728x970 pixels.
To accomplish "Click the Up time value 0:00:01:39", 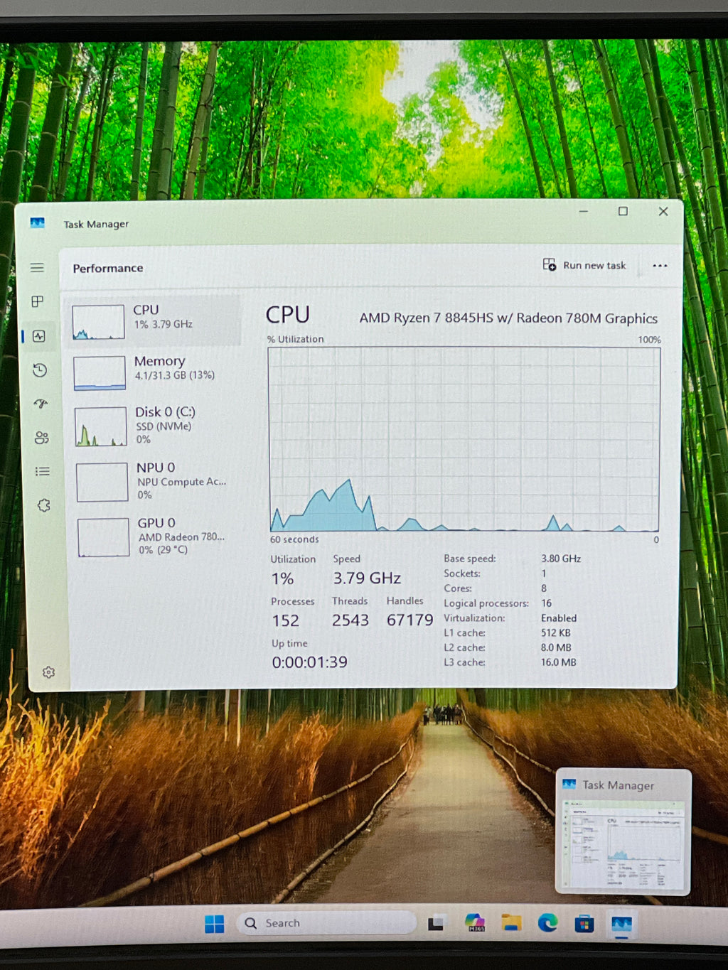I will tap(309, 662).
